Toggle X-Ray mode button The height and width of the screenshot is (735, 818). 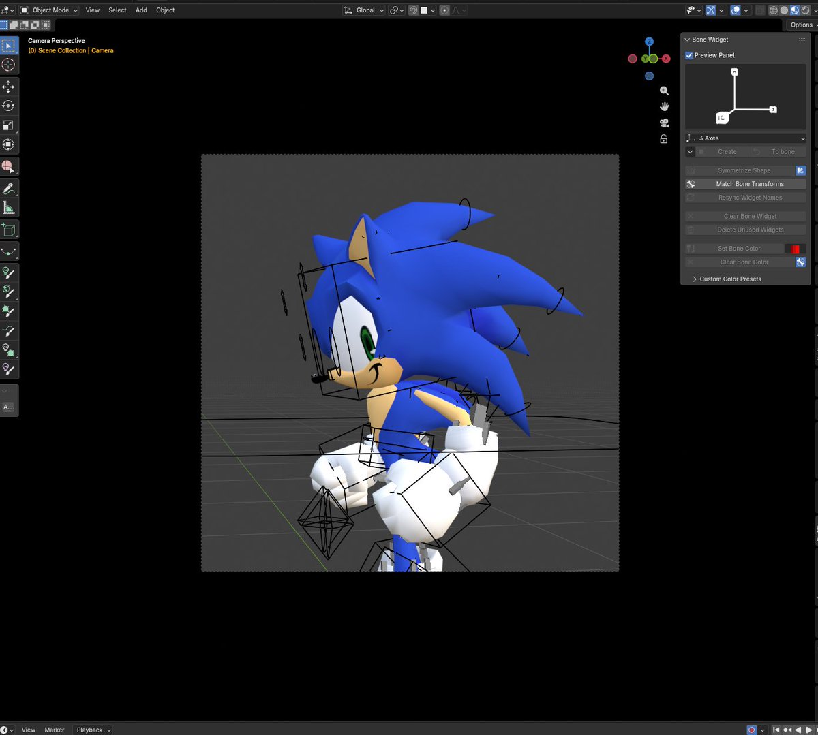pos(759,10)
